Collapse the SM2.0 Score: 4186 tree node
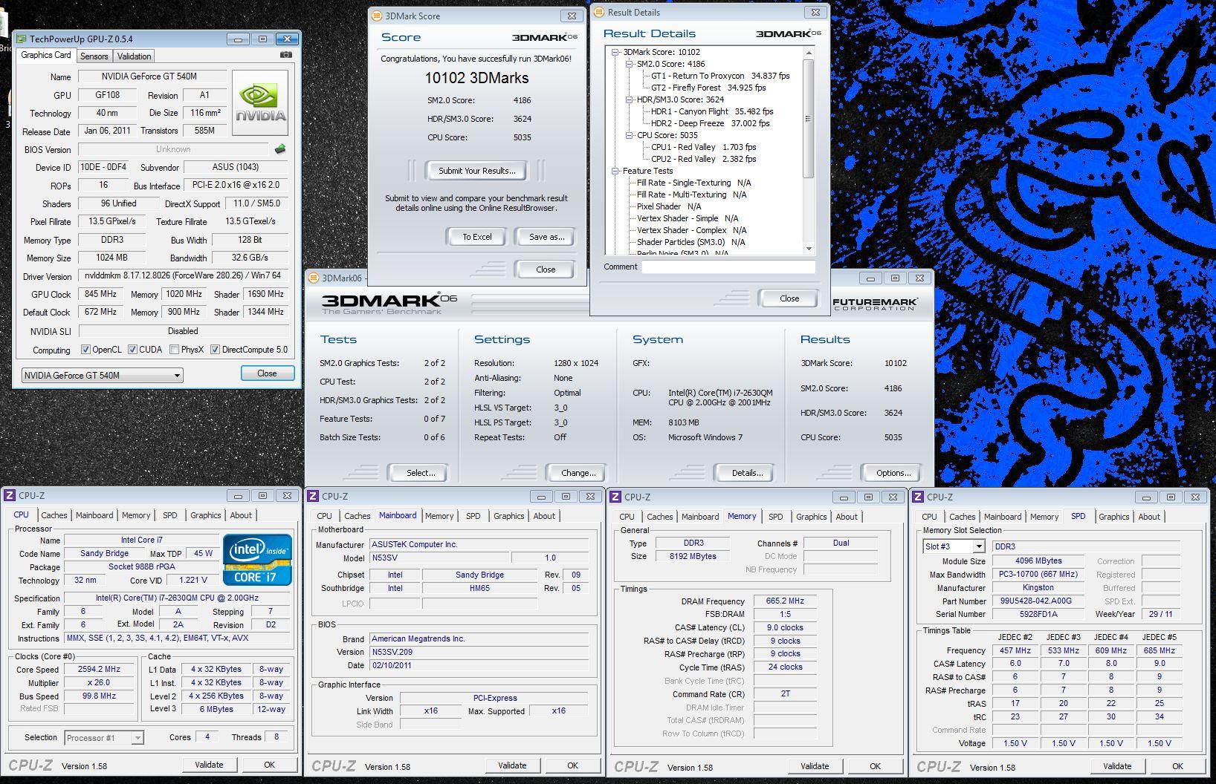This screenshot has width=1216, height=784. pos(629,64)
